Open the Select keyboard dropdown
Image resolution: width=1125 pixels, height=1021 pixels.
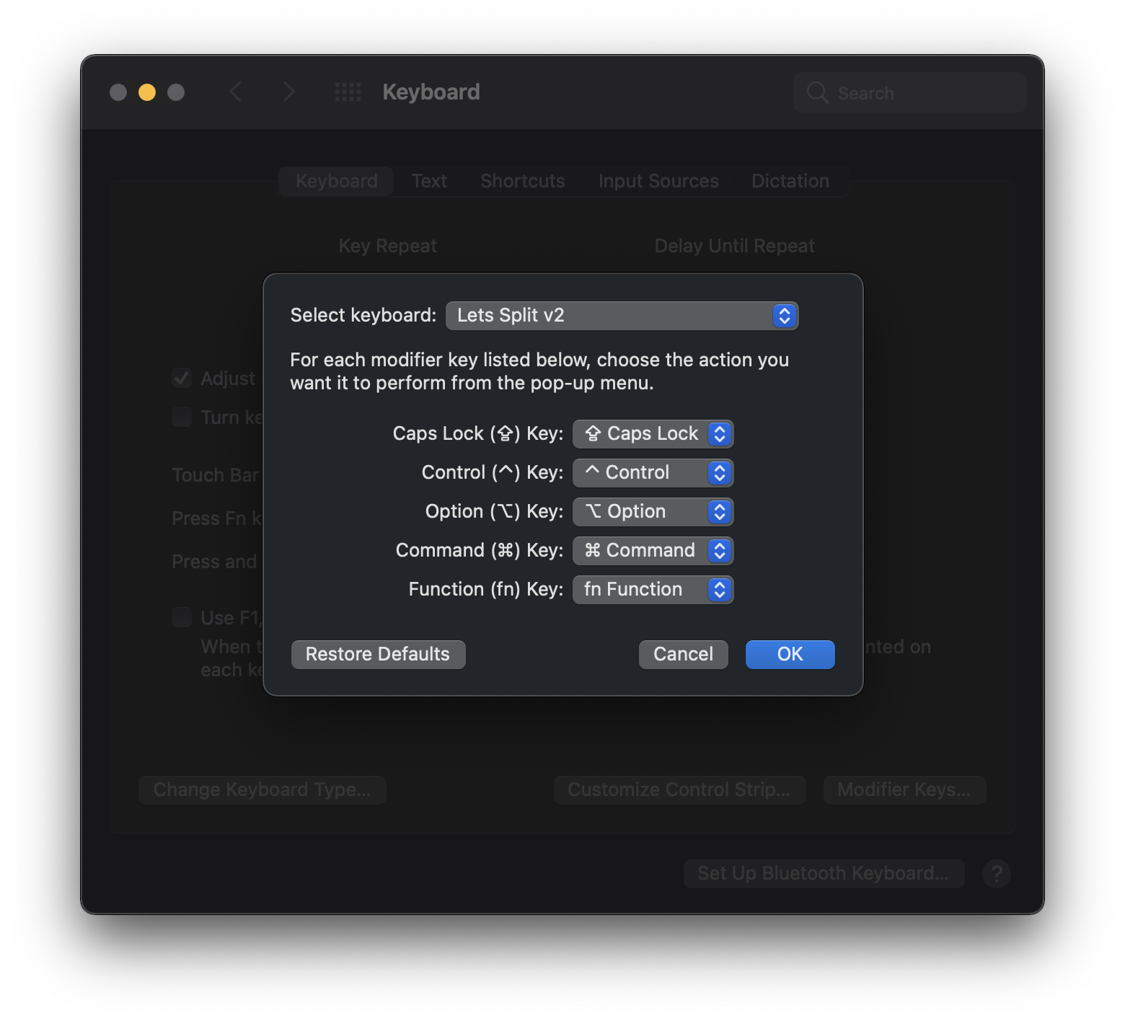[622, 316]
